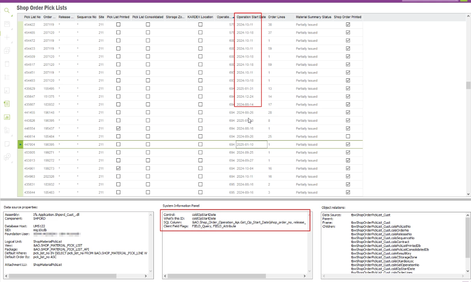Expand the Save icon dropdown arrow

point(12,29)
